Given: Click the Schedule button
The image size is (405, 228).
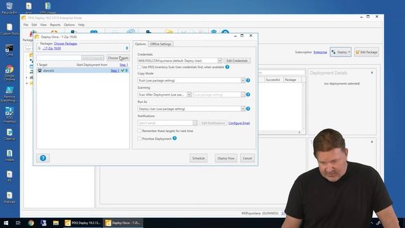Looking at the screenshot, I should [x=198, y=158].
